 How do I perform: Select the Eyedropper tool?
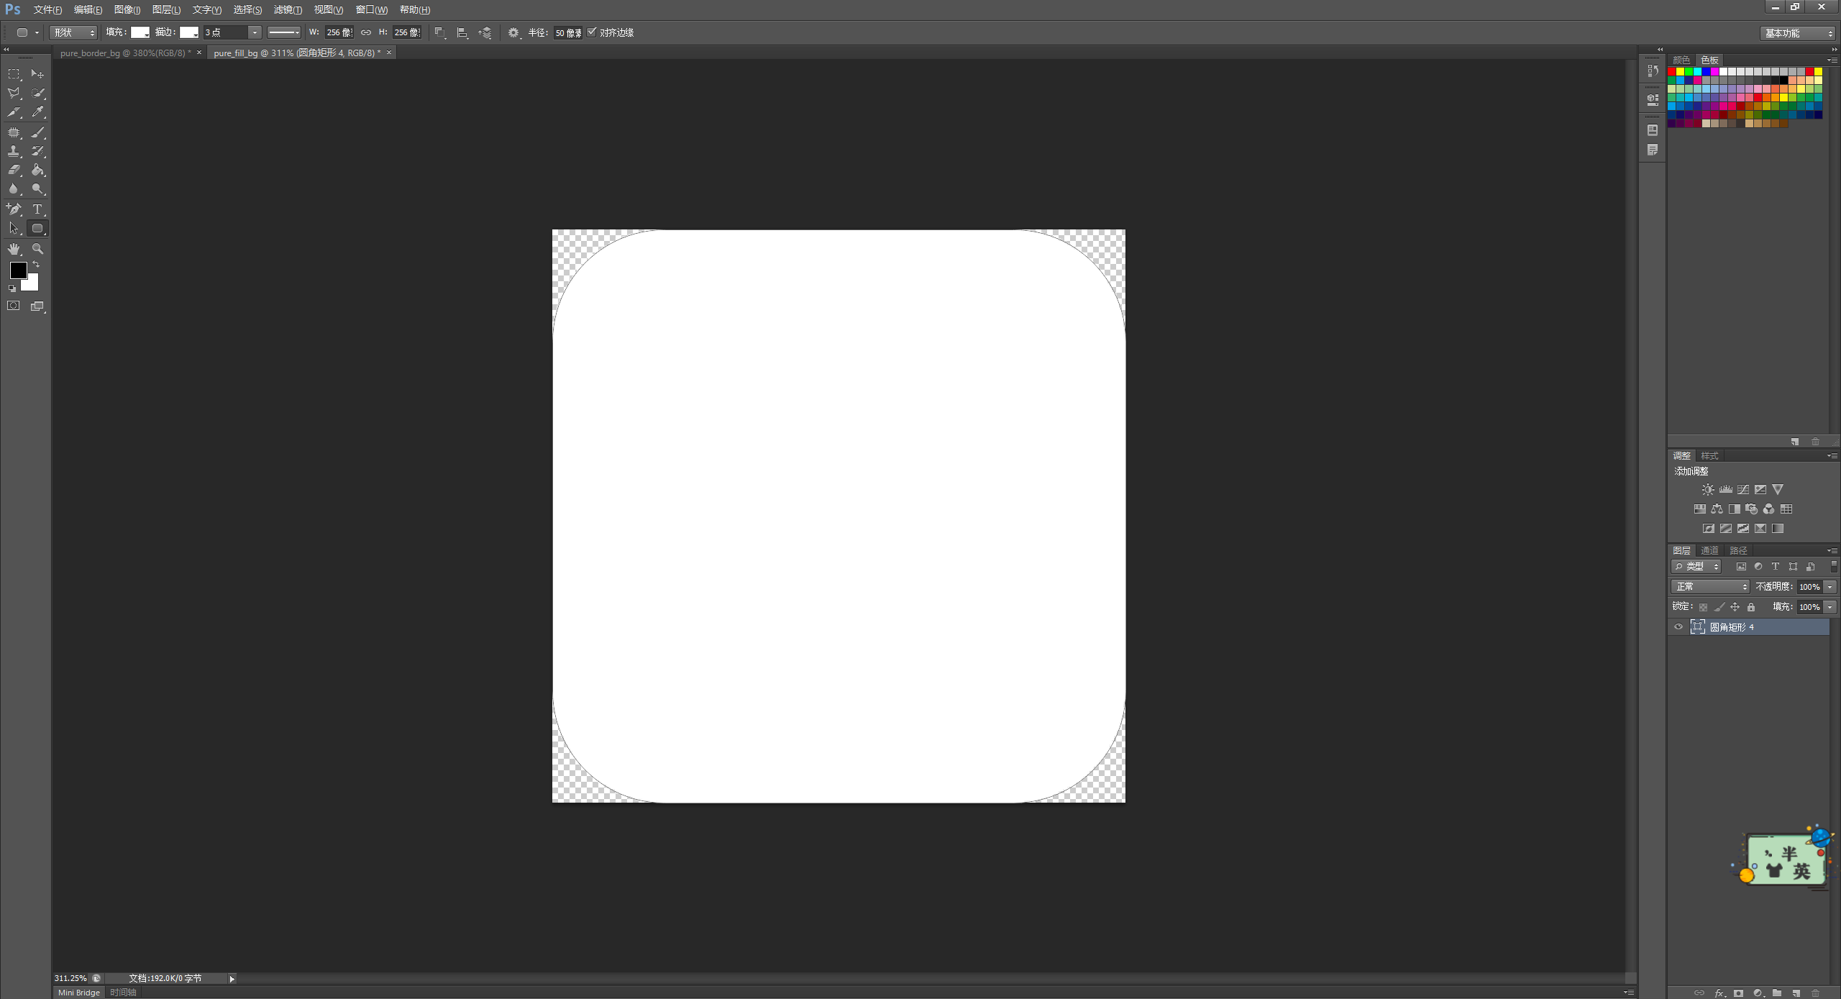[x=37, y=112]
